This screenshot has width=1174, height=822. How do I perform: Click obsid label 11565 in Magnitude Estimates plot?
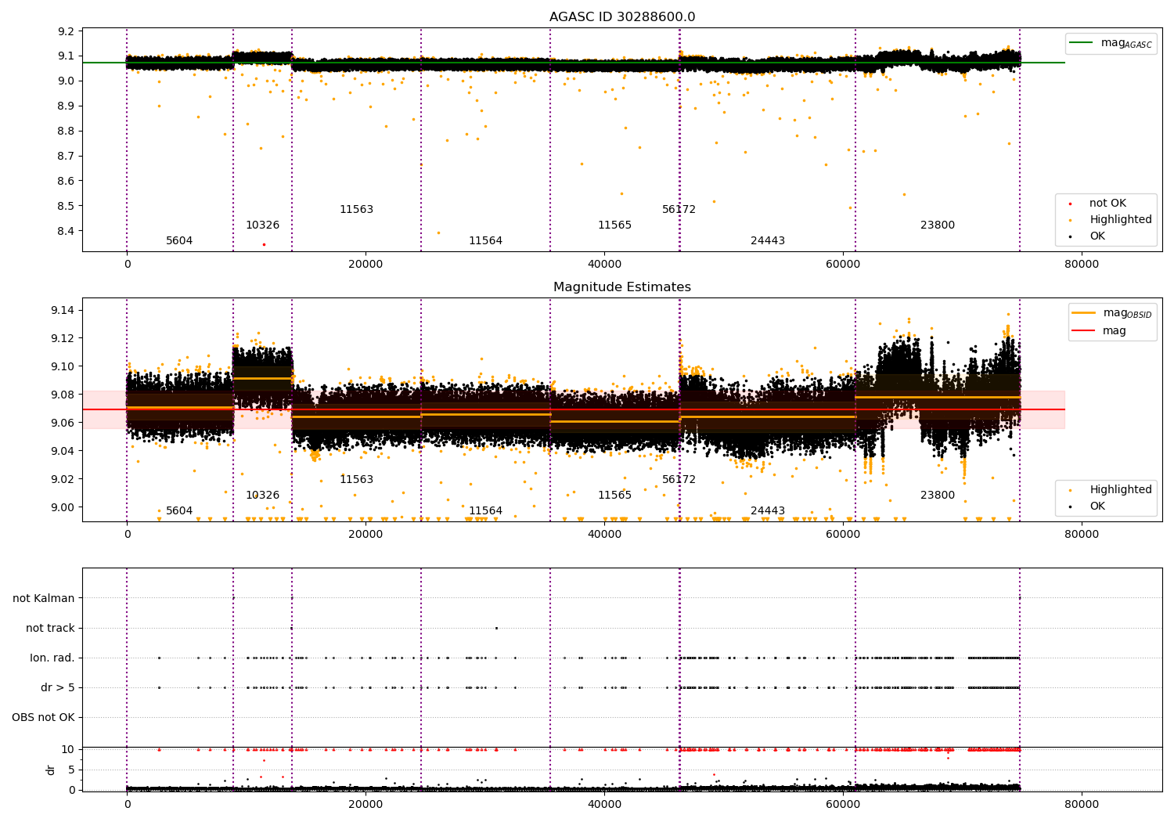(614, 496)
